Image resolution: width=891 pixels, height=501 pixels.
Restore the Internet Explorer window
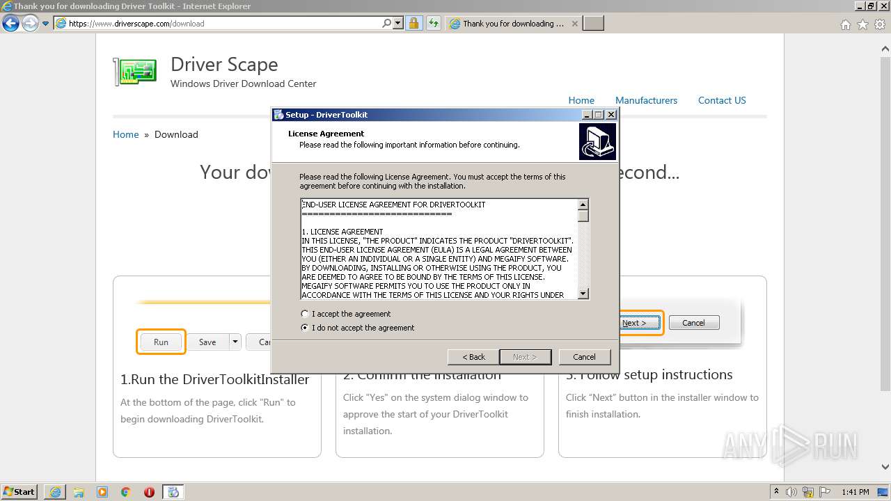[871, 6]
